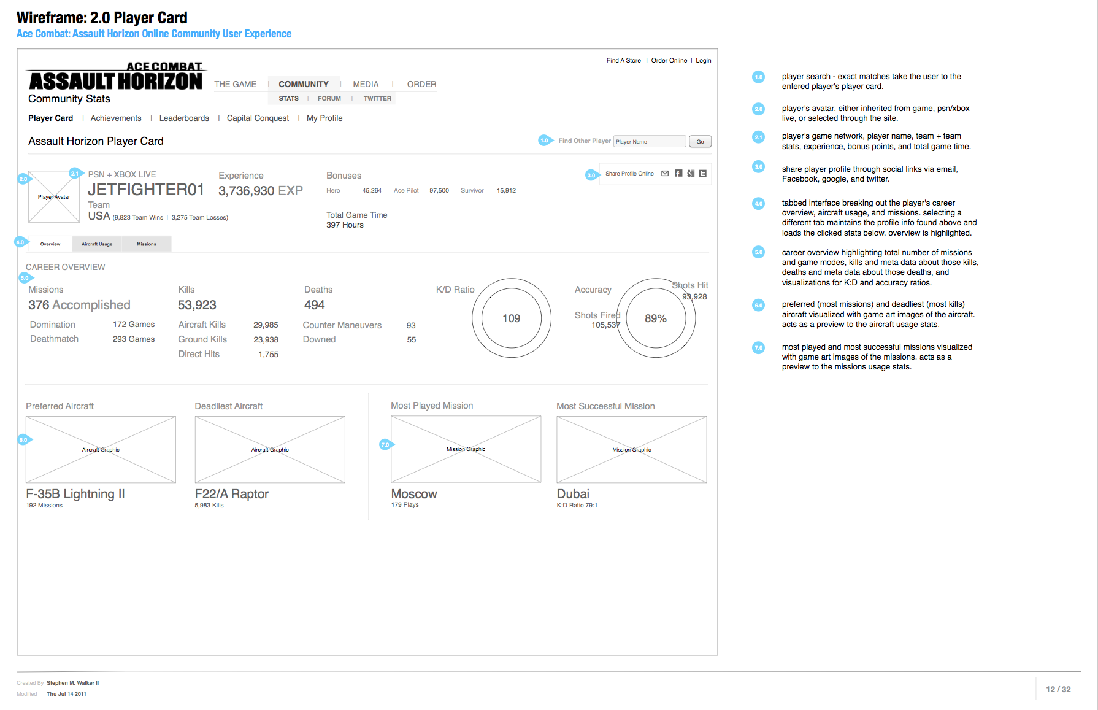This screenshot has height=710, width=1098.
Task: Go to Achievements page
Action: [116, 118]
